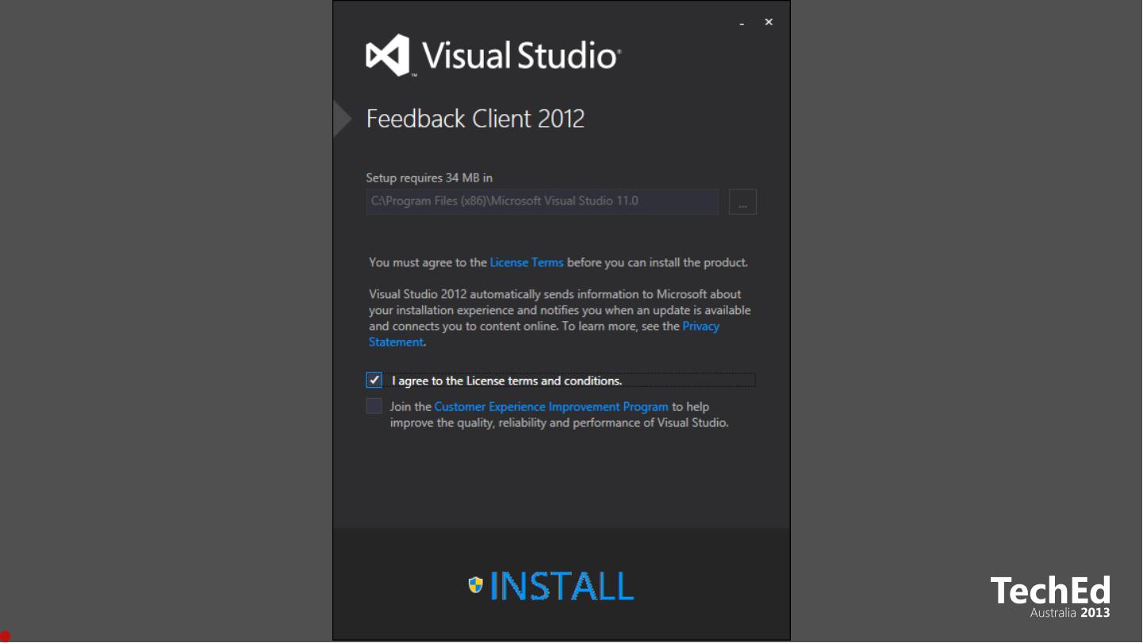This screenshot has width=1143, height=643.
Task: Open the Customer Experience Improvement Program link
Action: pos(551,407)
